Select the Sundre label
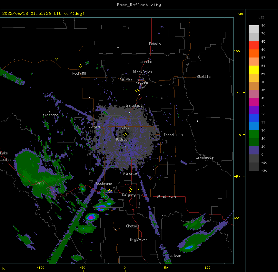 click(x=94, y=126)
